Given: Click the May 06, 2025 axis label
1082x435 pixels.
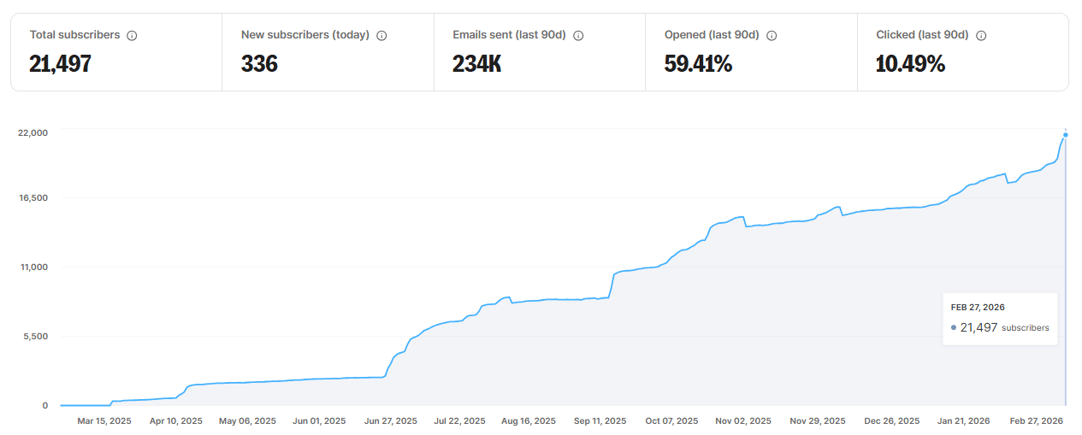Looking at the screenshot, I should click(248, 420).
